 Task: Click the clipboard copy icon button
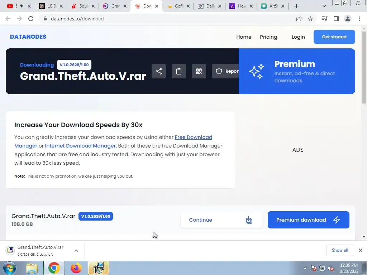pyautogui.click(x=179, y=71)
